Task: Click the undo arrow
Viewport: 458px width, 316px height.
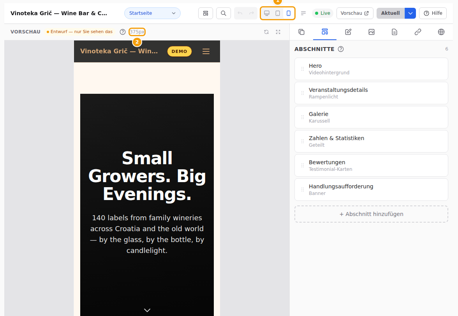Action: [240, 13]
